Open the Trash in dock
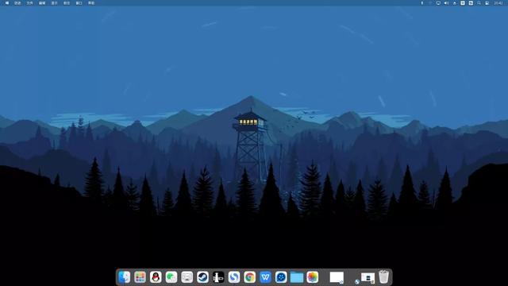The image size is (508, 286). (x=383, y=277)
